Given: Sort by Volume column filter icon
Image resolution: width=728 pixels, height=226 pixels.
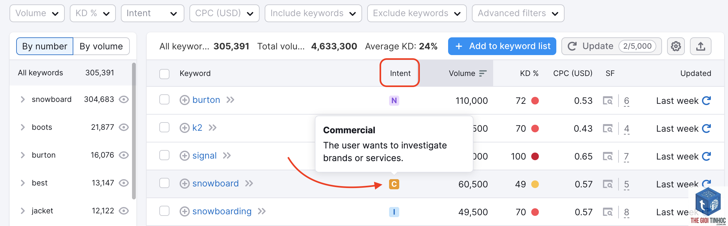Looking at the screenshot, I should (x=483, y=73).
